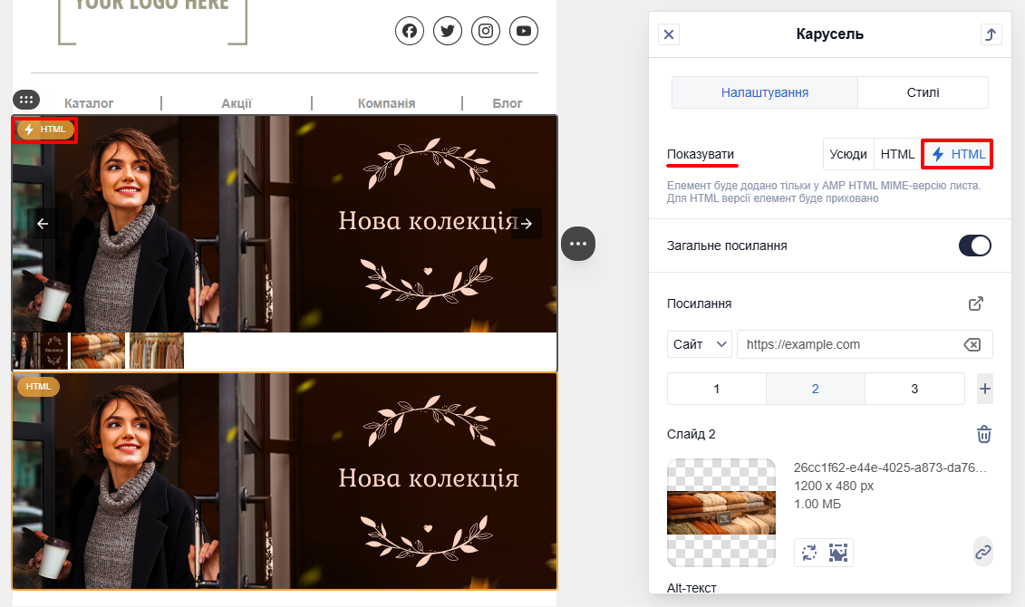This screenshot has height=607, width=1025.
Task: Open link in new window icon next to Посилання
Action: [x=975, y=303]
